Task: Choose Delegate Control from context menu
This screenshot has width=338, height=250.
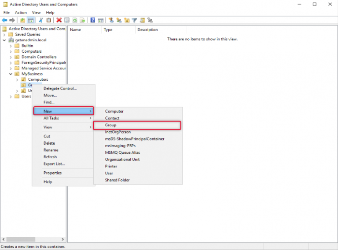Action: click(x=63, y=88)
